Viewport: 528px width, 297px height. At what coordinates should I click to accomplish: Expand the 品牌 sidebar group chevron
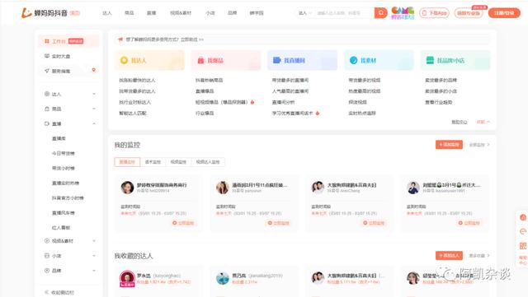tap(94, 271)
